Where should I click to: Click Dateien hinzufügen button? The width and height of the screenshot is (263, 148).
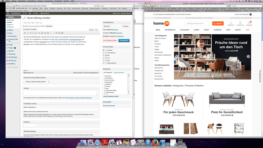30,29
